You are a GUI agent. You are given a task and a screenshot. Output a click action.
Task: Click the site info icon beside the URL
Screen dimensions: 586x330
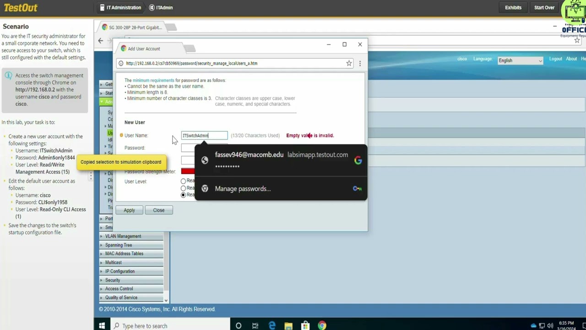coord(121,63)
